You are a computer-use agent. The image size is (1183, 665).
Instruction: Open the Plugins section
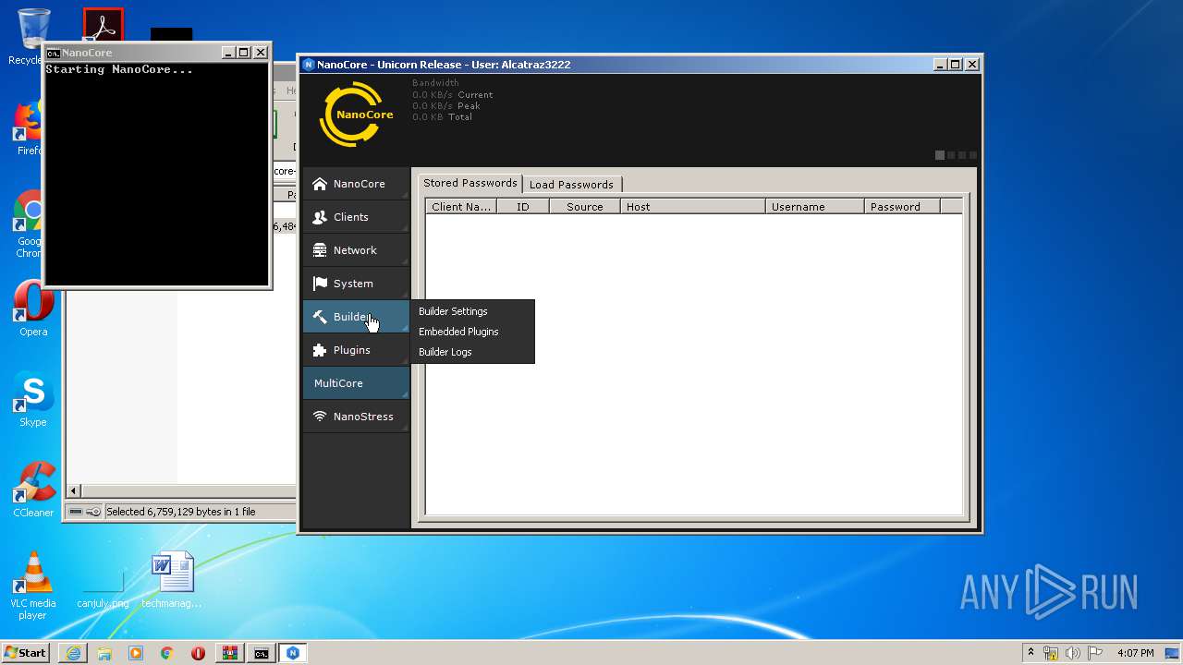(356, 350)
